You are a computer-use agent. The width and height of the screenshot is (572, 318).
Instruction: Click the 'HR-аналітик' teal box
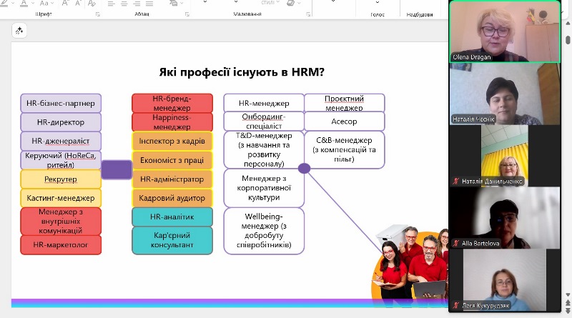coord(172,217)
